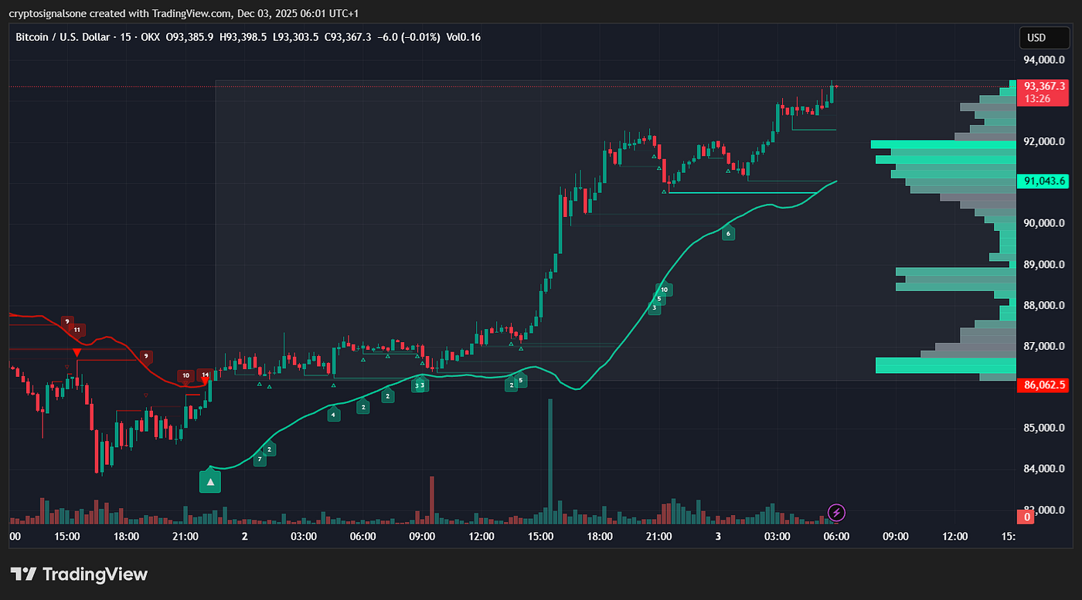The height and width of the screenshot is (600, 1082).
Task: Click the date label '3' on the time axis
Action: pos(718,537)
